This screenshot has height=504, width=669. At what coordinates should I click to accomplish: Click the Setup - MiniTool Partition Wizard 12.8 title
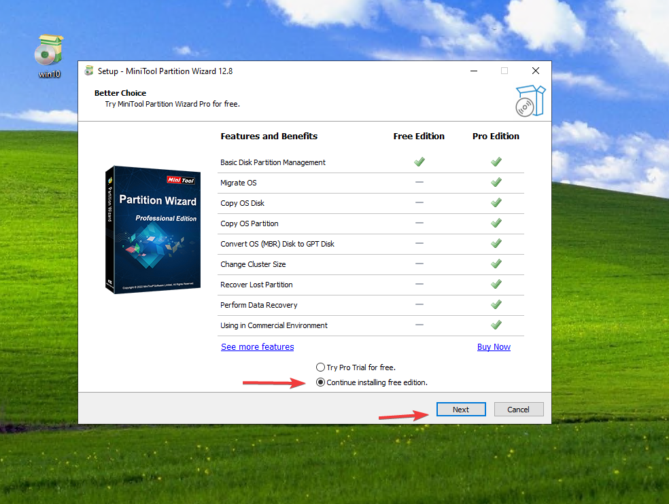point(165,71)
